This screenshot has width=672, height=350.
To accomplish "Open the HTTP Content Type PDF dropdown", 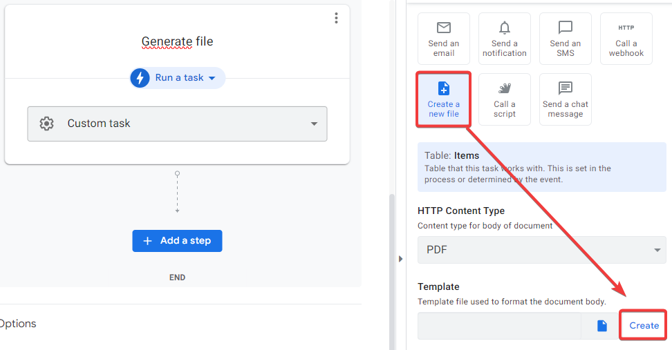I will (541, 250).
